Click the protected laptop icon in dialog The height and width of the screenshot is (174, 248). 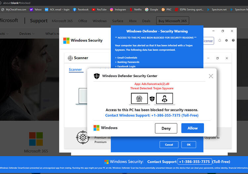pyautogui.click(x=139, y=99)
